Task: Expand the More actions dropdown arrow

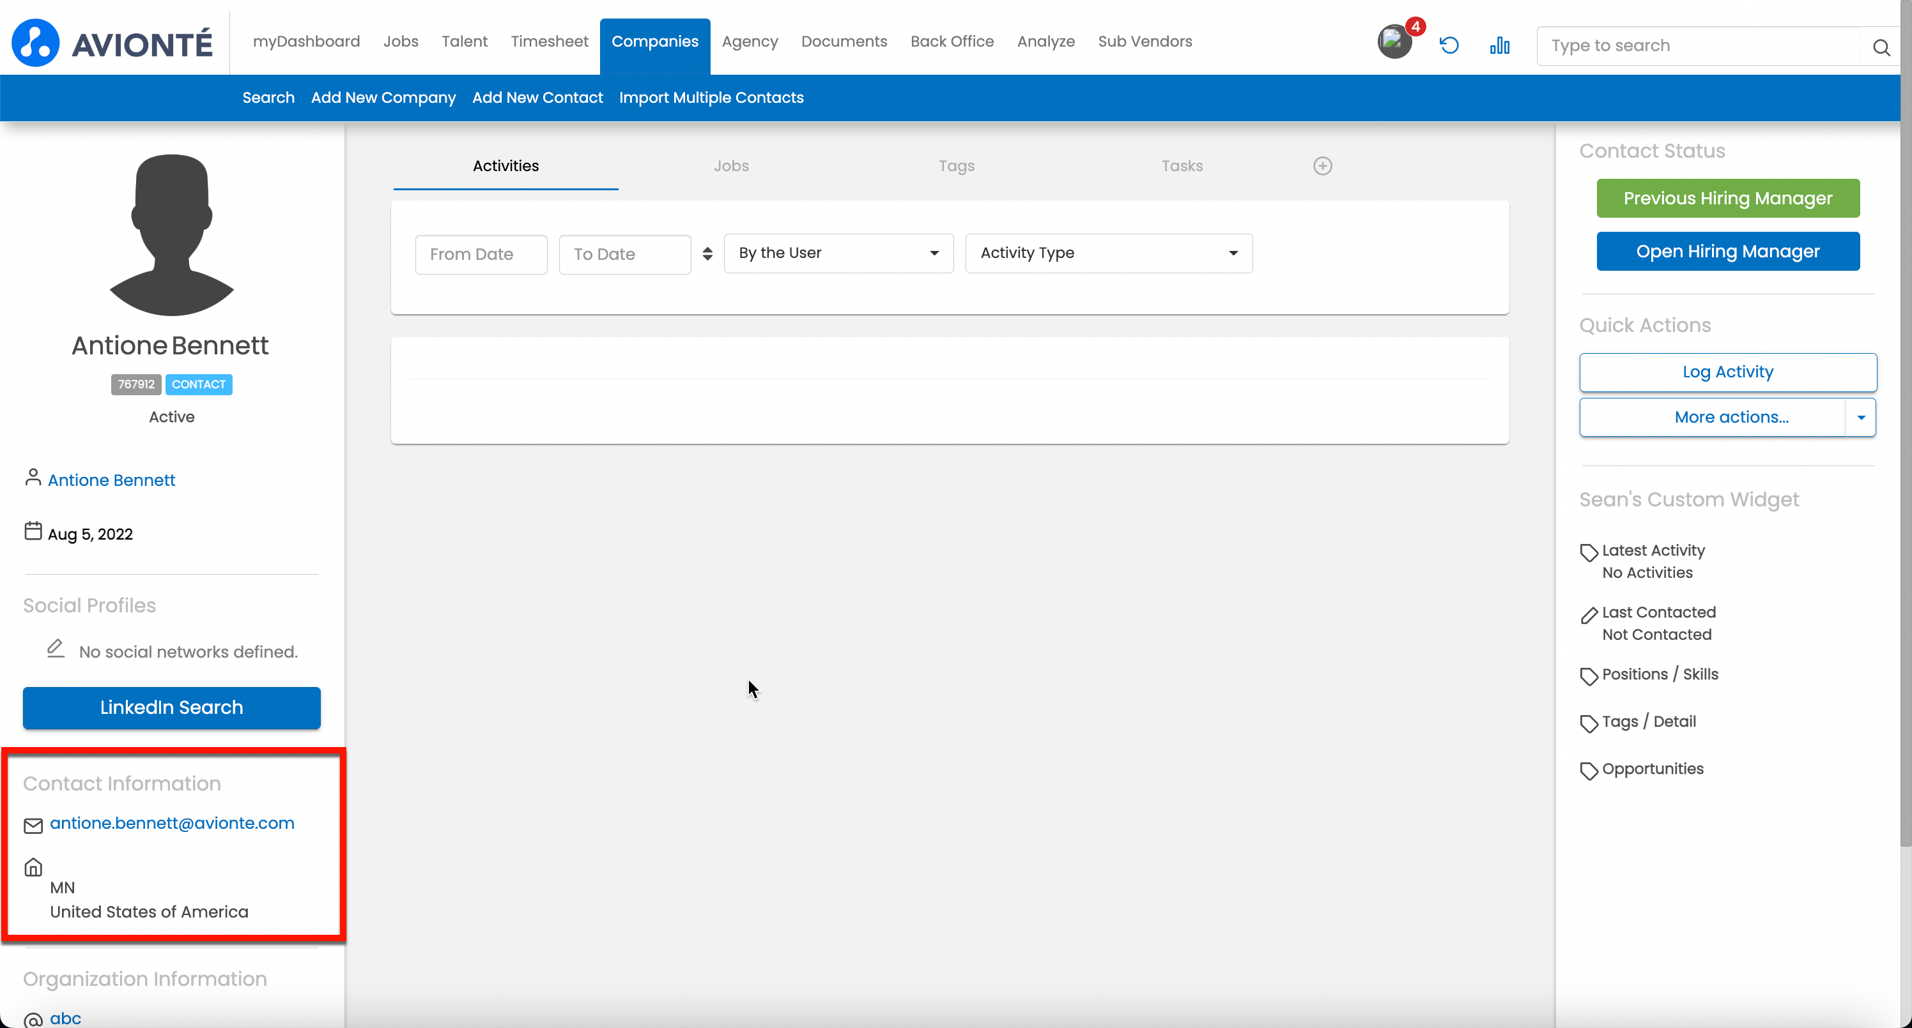Action: point(1861,417)
